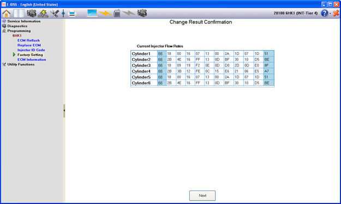Viewport: 341px width, 204px height.
Task: Click the laptop computer connection icon
Action: coord(92,13)
